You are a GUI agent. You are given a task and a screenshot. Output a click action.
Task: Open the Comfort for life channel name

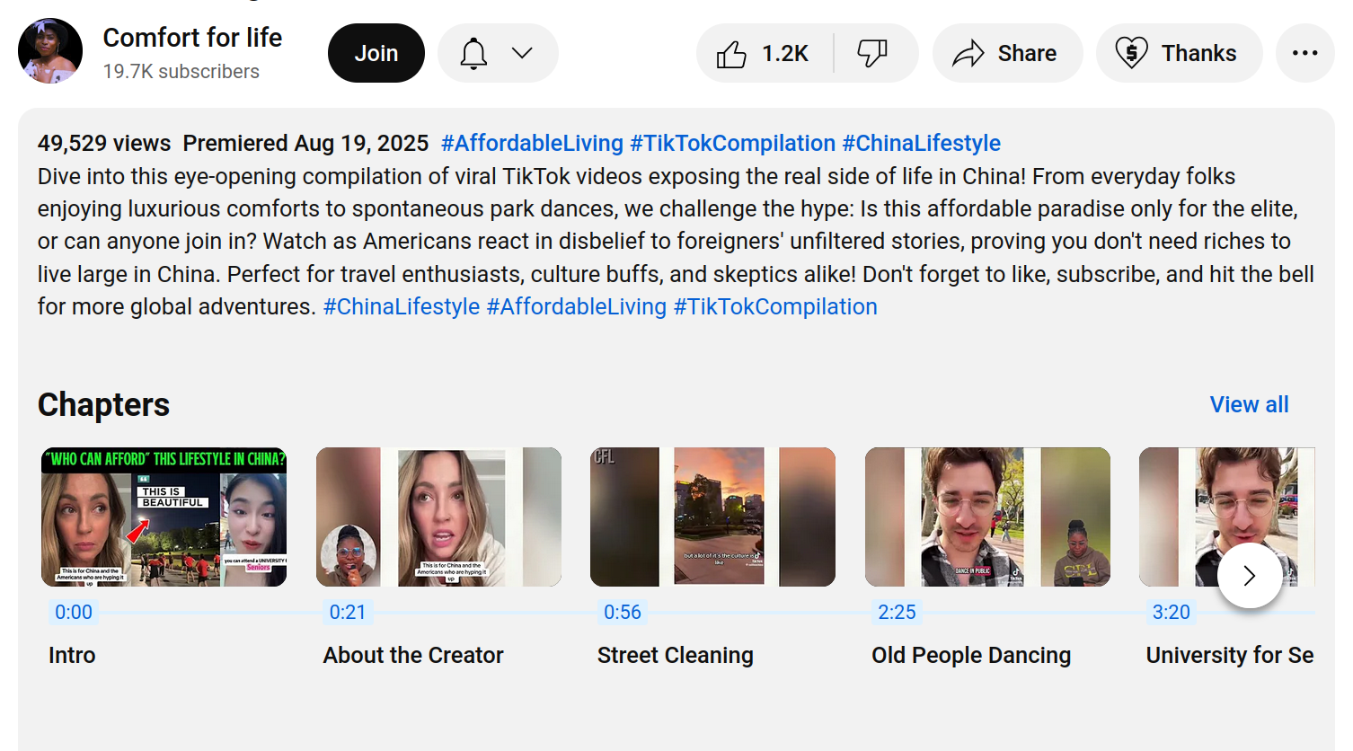192,38
